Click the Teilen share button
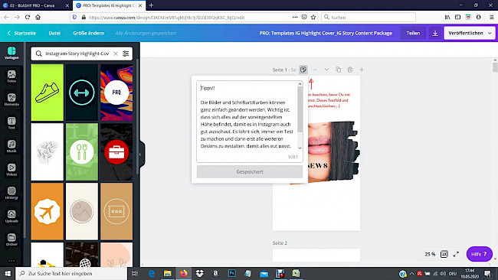The width and height of the screenshot is (498, 280). (413, 33)
